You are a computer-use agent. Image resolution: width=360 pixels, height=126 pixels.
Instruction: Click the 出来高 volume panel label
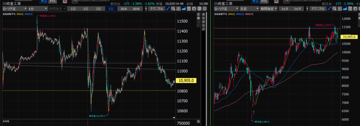(6, 121)
